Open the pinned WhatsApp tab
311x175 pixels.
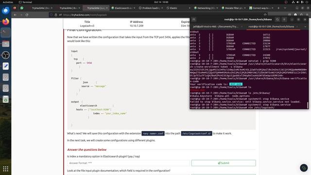coord(22,8)
